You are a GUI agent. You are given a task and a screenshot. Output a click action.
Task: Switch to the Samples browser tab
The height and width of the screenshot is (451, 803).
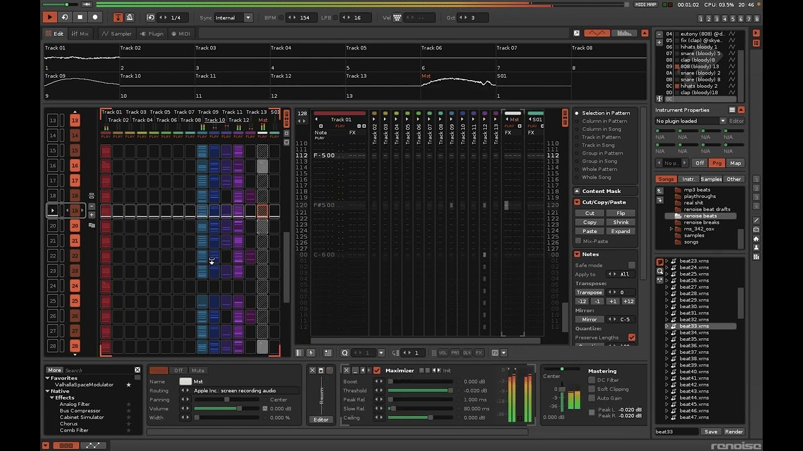click(711, 179)
